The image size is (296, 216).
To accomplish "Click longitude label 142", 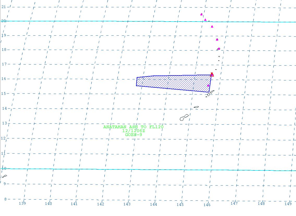I will click(x=100, y=204).
